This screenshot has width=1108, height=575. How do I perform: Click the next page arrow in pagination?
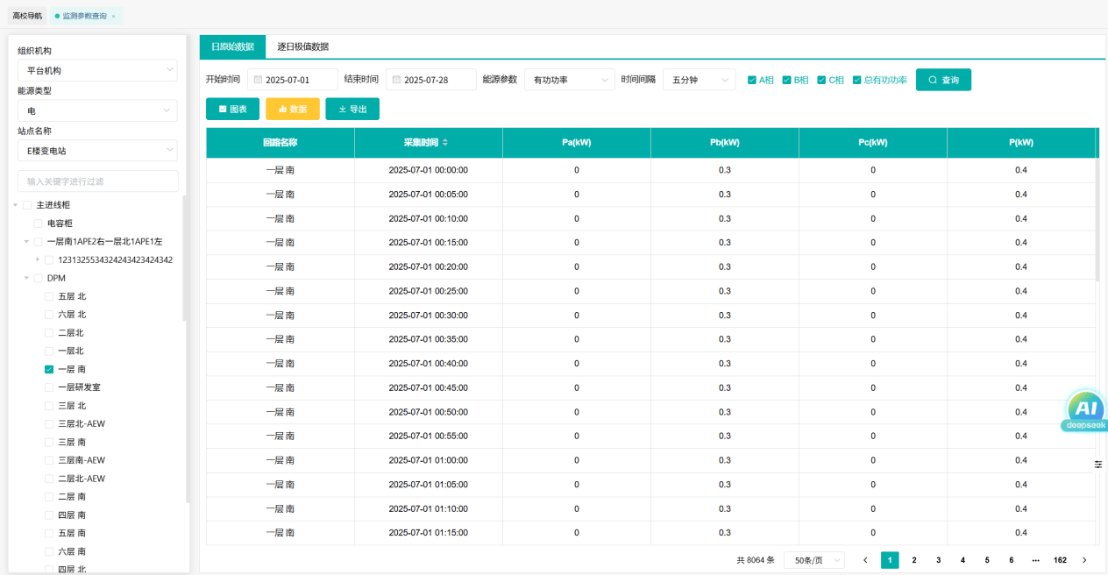pos(1084,560)
